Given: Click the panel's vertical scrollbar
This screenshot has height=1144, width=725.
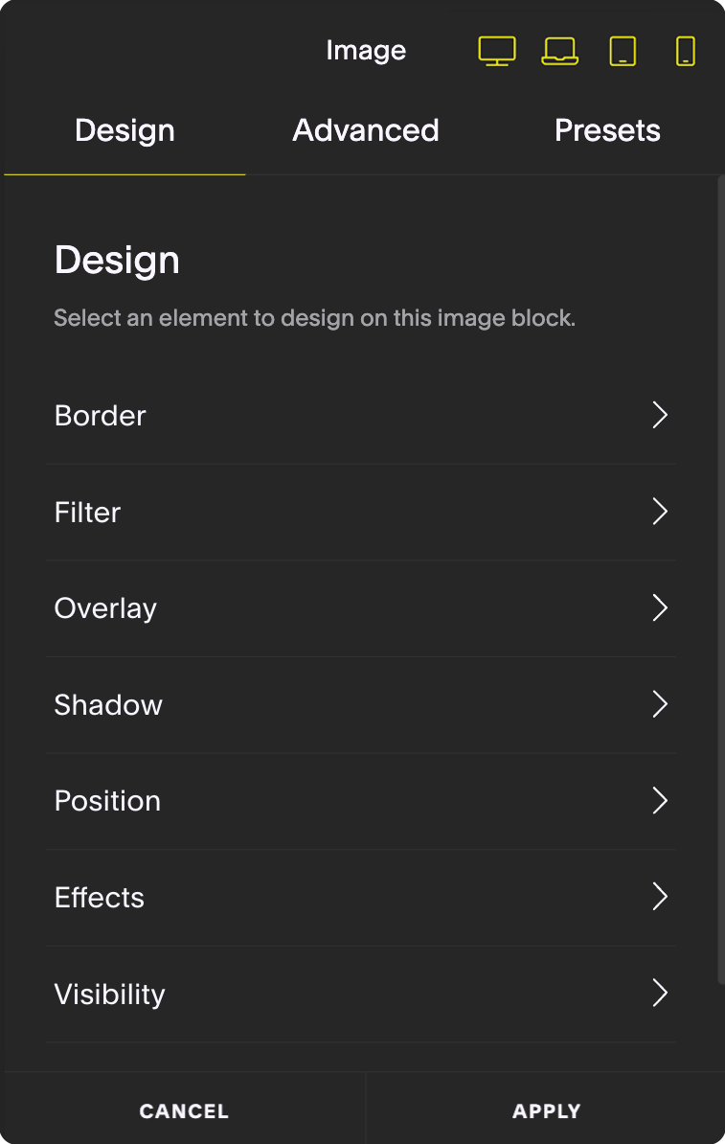Looking at the screenshot, I should 720,575.
